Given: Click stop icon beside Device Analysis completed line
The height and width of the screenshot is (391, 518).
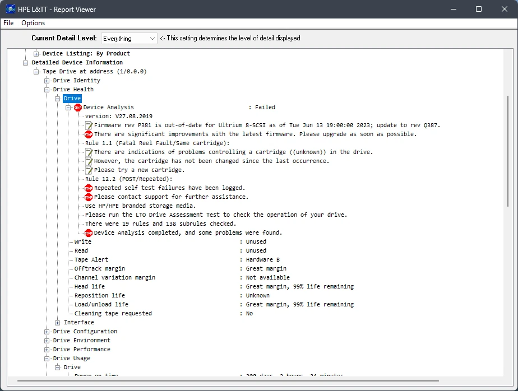Looking at the screenshot, I should (89, 233).
